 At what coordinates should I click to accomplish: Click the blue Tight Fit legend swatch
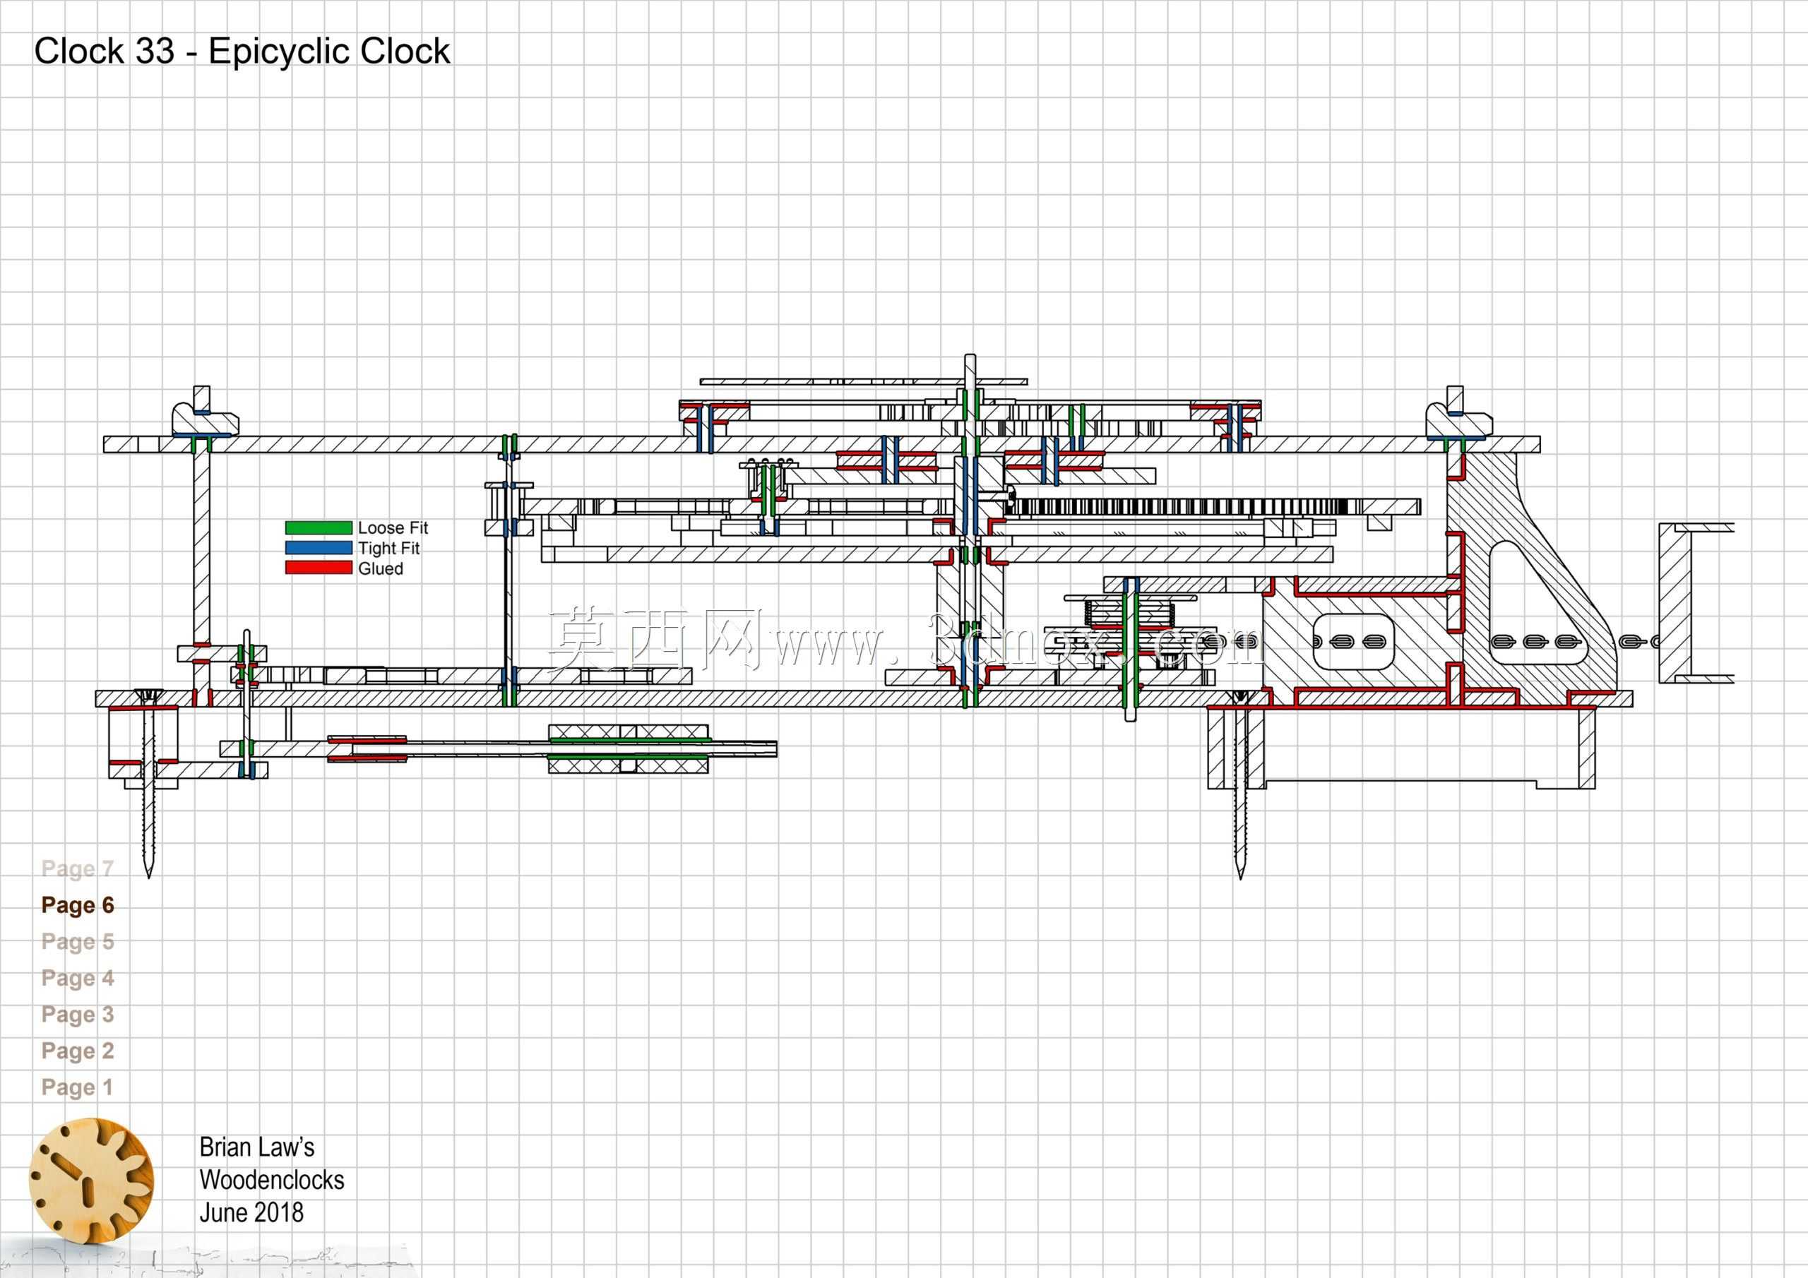[x=318, y=548]
